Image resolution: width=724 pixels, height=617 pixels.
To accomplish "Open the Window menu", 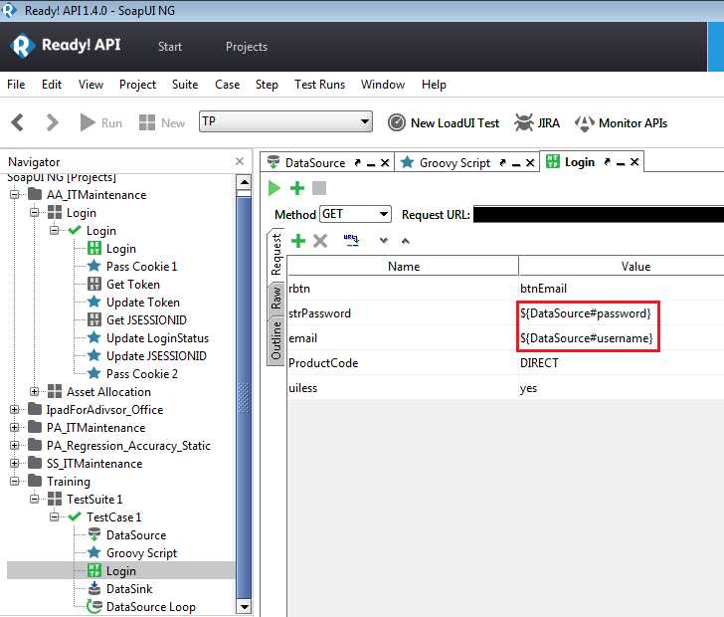I will [x=383, y=85].
